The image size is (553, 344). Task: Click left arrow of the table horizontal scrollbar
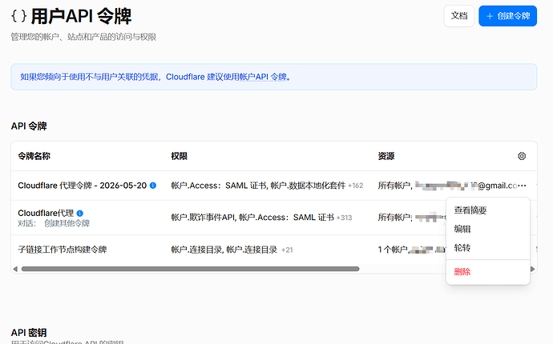[15, 269]
